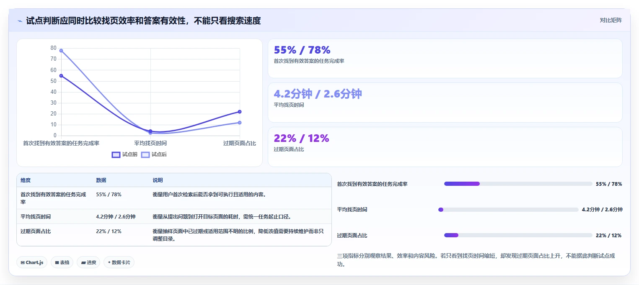Open the 22% / 12% data card

tap(445, 147)
